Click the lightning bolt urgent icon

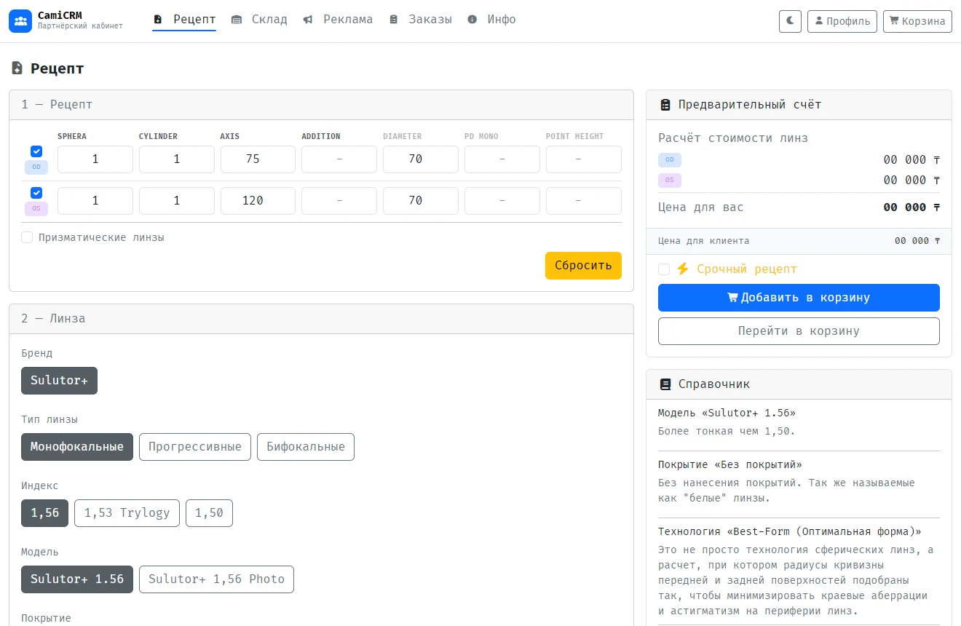coord(682,269)
